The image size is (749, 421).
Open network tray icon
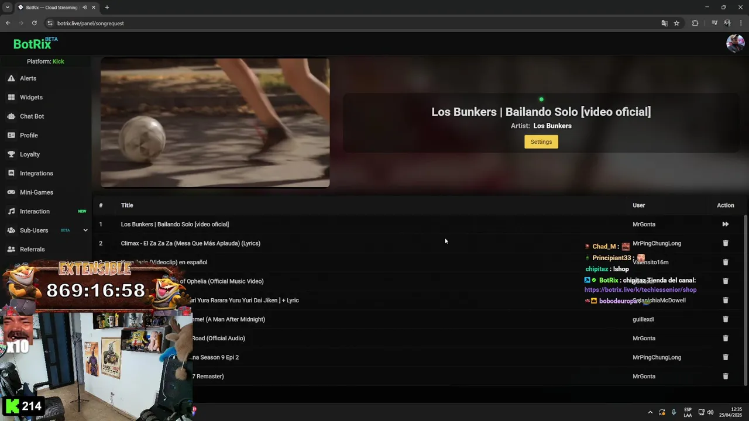[702, 412]
